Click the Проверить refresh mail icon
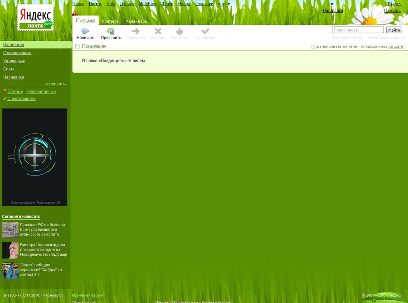 (x=111, y=31)
